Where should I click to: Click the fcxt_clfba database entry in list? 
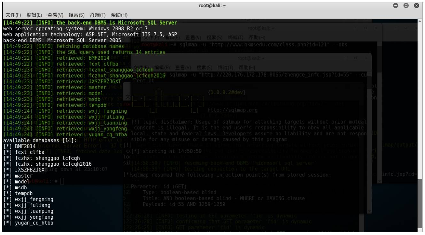pos(29,152)
